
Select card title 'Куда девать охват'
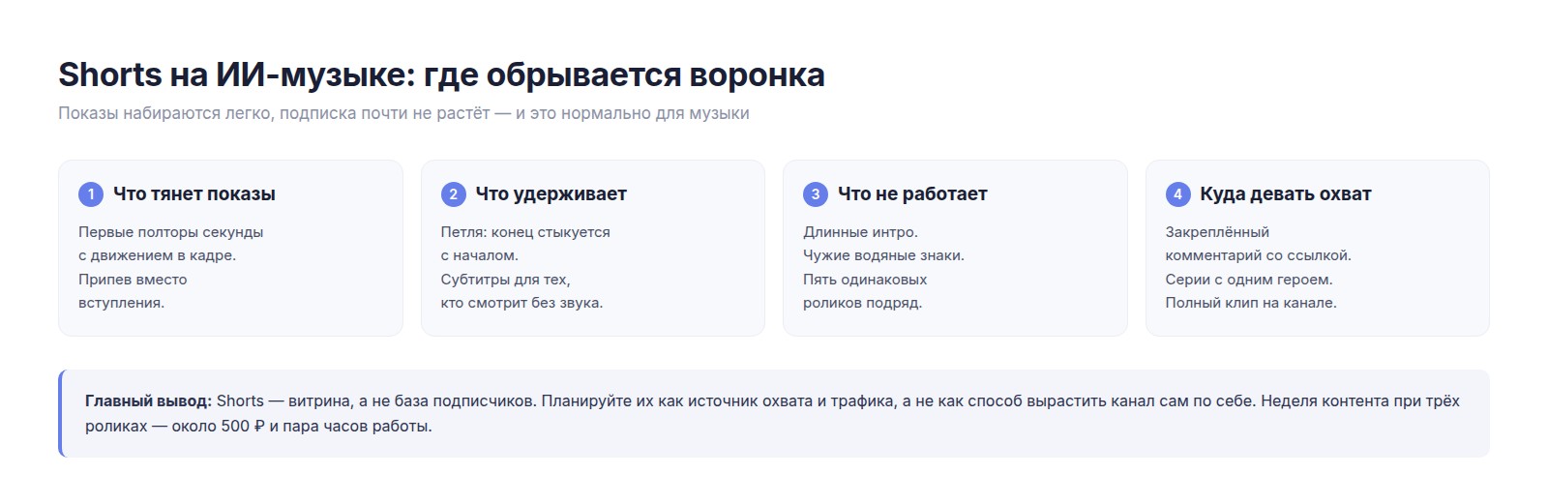[x=1286, y=194]
